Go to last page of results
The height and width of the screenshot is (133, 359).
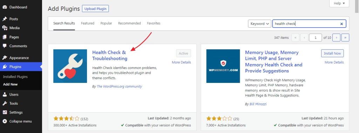(345, 38)
